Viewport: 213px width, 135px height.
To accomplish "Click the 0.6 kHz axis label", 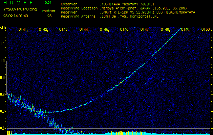I will coord(2,128).
